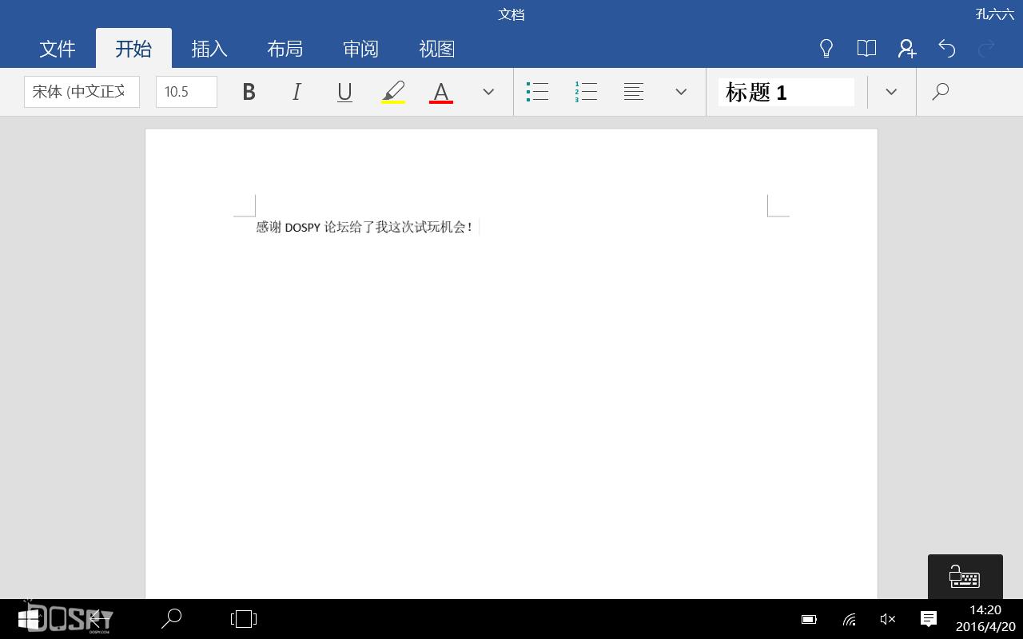Expand the styles gallery
Viewport: 1023px width, 639px height.
(891, 91)
